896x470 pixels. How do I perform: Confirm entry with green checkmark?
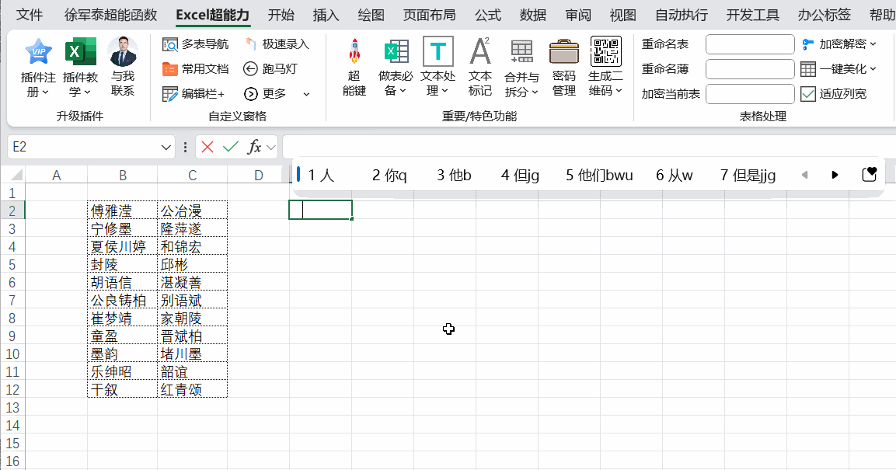point(231,148)
